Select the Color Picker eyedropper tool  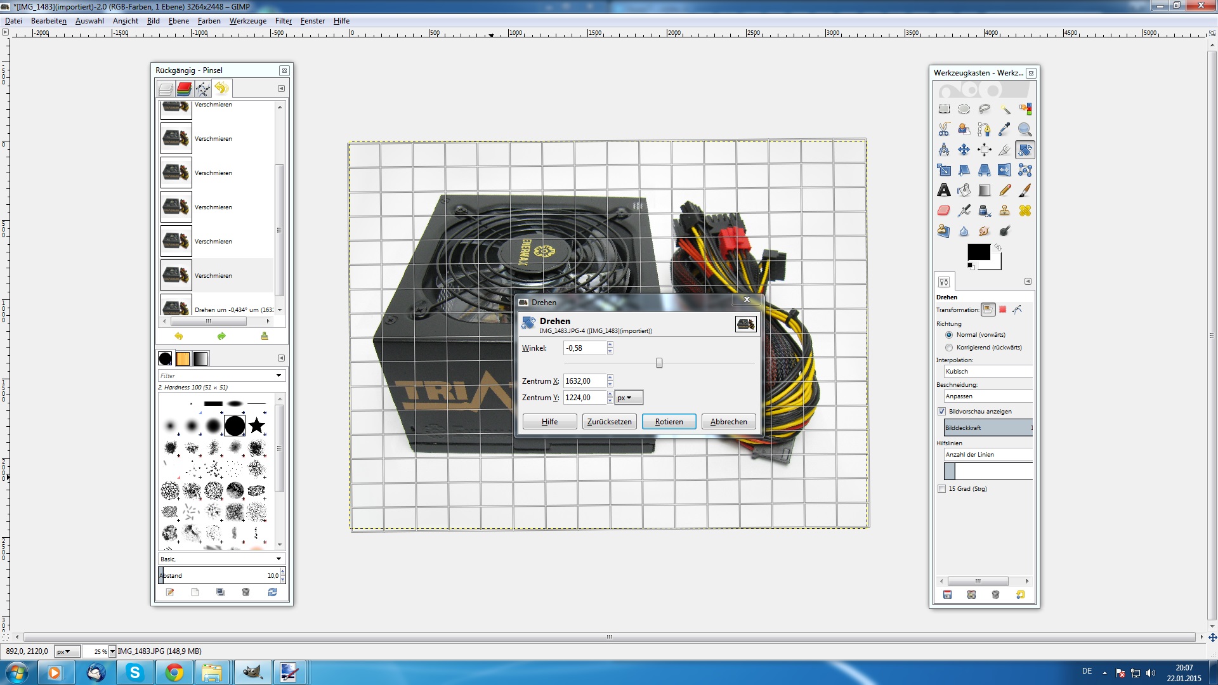(x=1005, y=129)
